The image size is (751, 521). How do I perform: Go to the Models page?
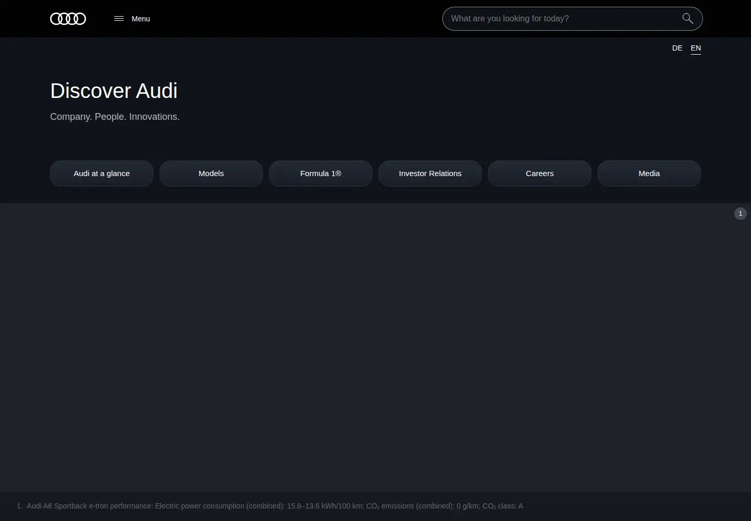tap(211, 173)
